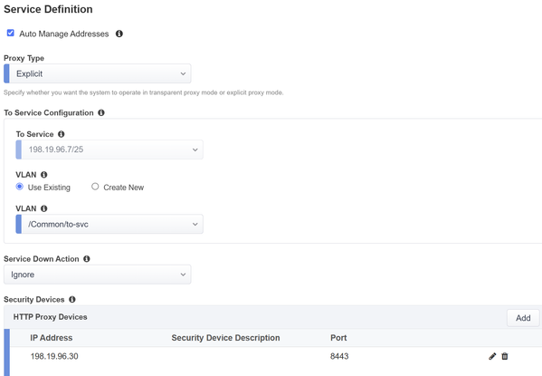Select the Create New VLAN radio button
The image size is (542, 376).
(x=95, y=187)
